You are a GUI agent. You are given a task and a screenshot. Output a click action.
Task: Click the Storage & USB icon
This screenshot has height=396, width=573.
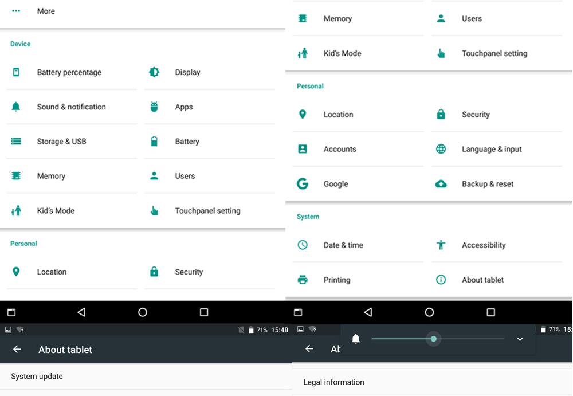16,142
